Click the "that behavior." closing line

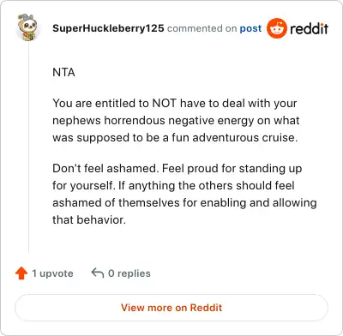[89, 219]
